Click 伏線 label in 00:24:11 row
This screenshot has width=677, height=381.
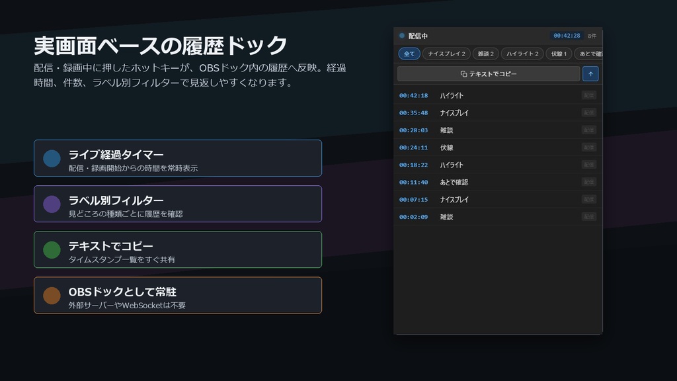(x=446, y=148)
